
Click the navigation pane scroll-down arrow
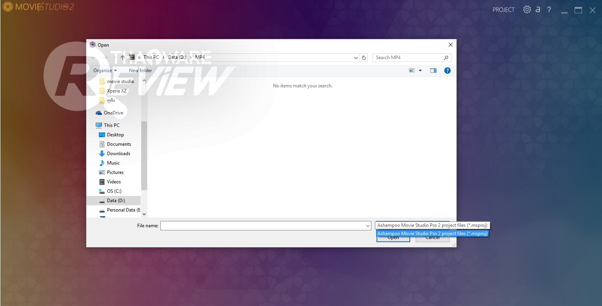(x=144, y=214)
